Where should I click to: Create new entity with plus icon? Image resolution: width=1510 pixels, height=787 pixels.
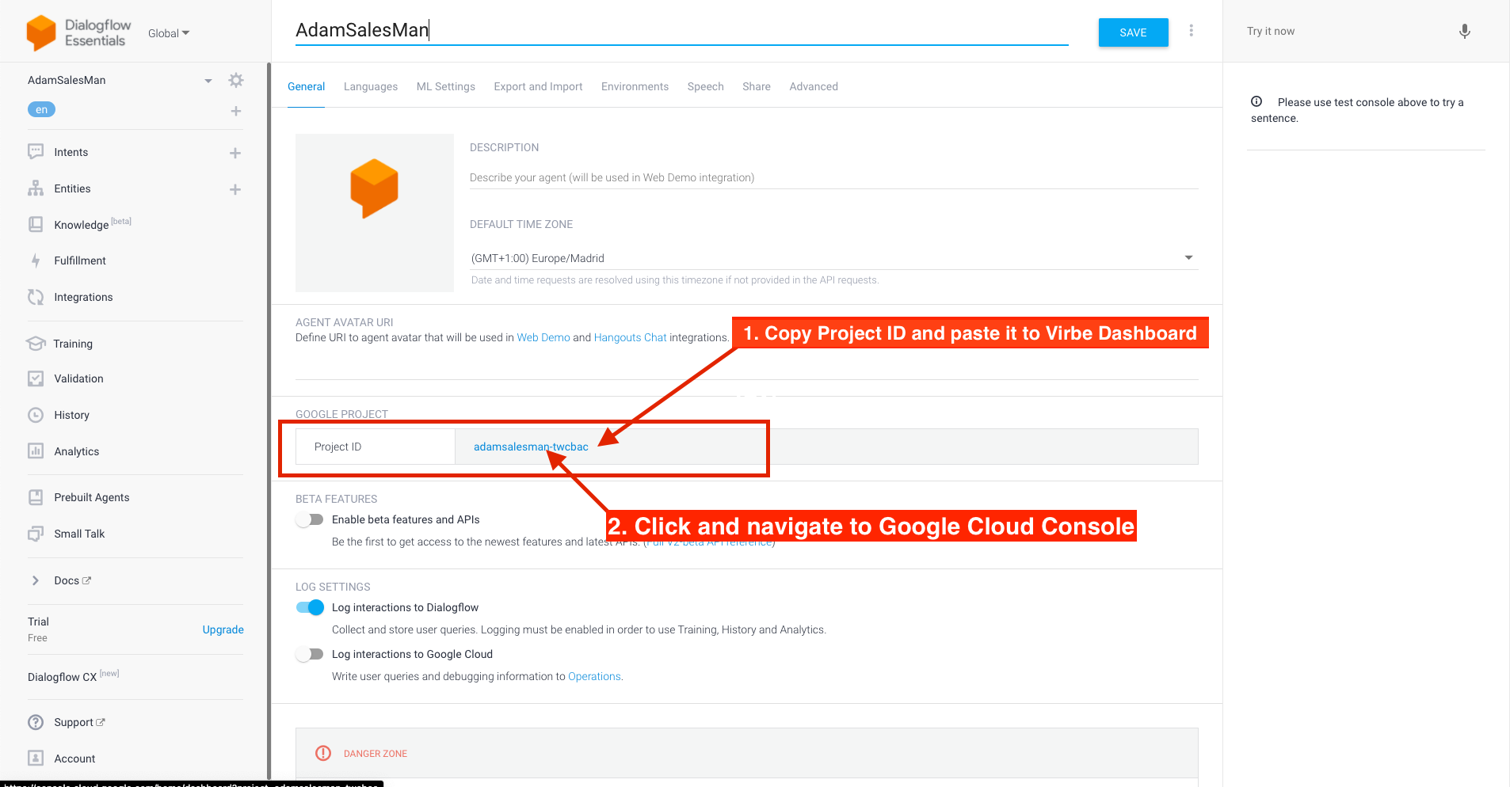click(235, 189)
